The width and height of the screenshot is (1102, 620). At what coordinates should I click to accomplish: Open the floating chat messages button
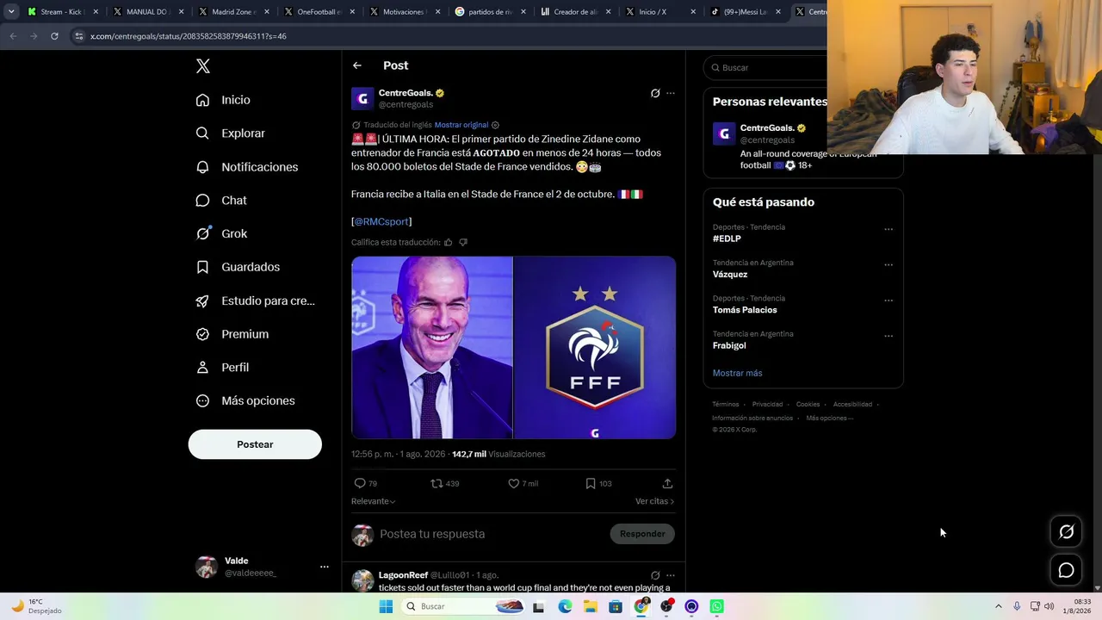[1067, 570]
